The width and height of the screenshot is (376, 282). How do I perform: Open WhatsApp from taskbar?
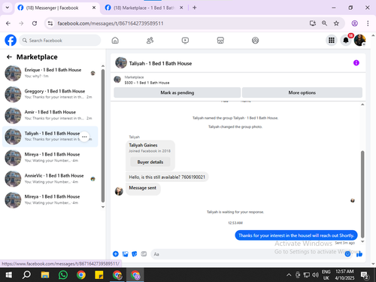coord(63,275)
